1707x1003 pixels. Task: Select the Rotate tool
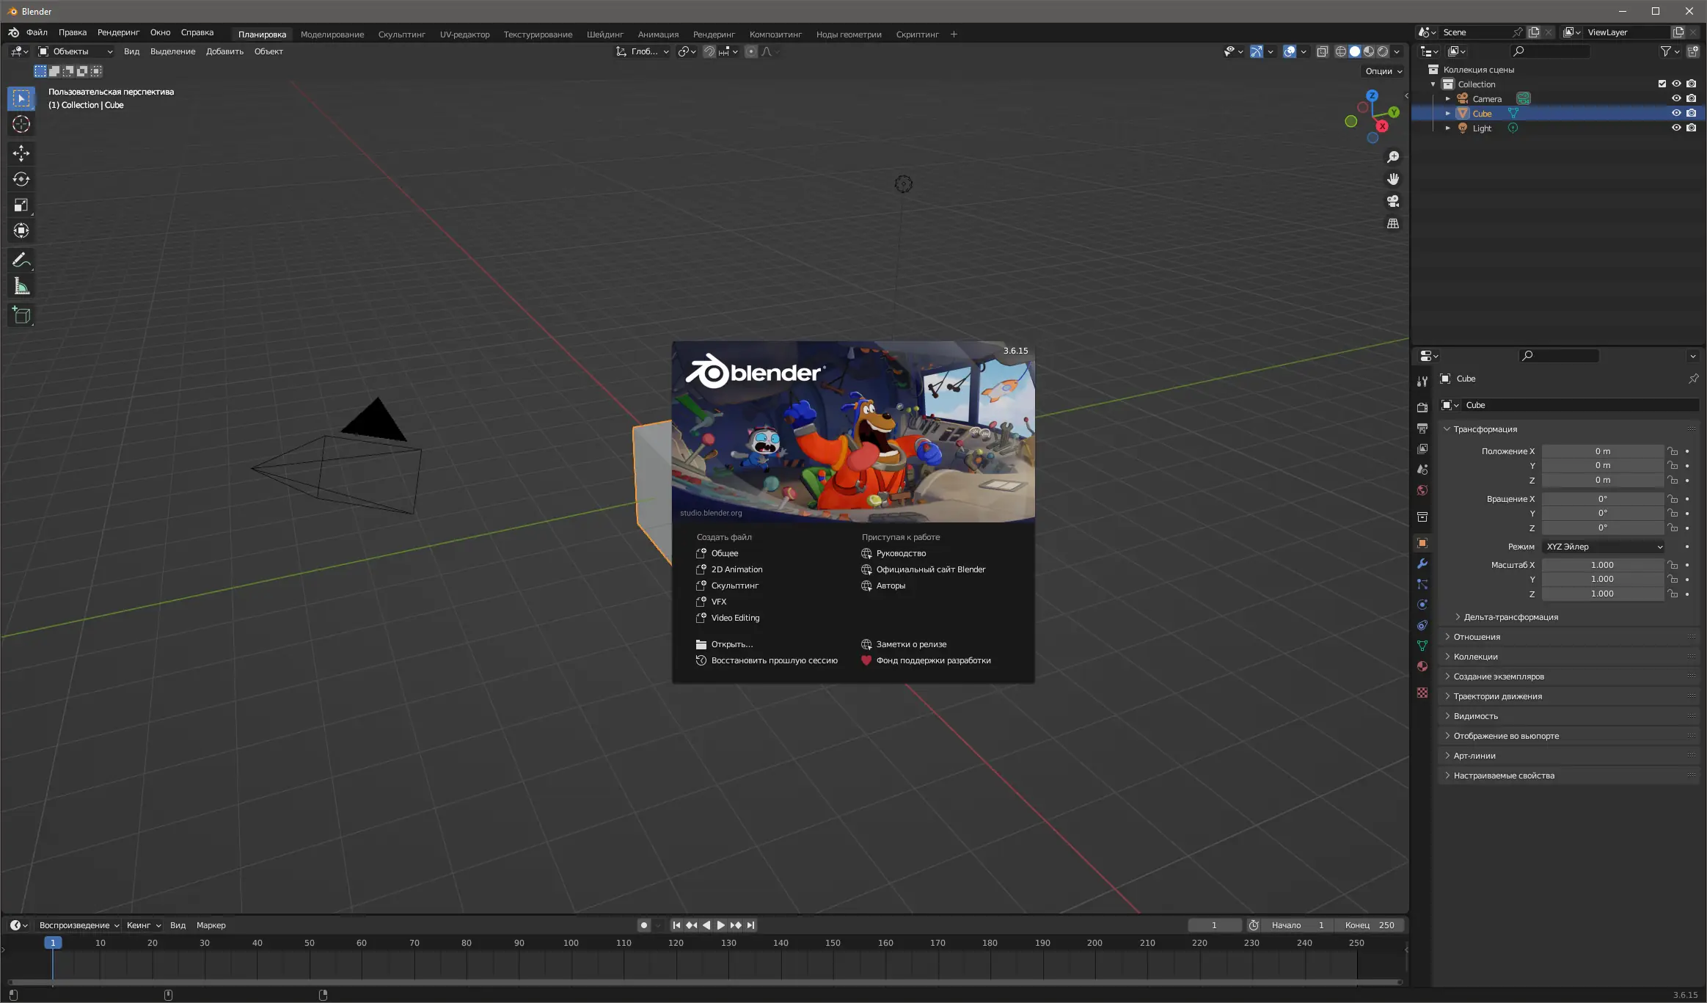[x=21, y=179]
